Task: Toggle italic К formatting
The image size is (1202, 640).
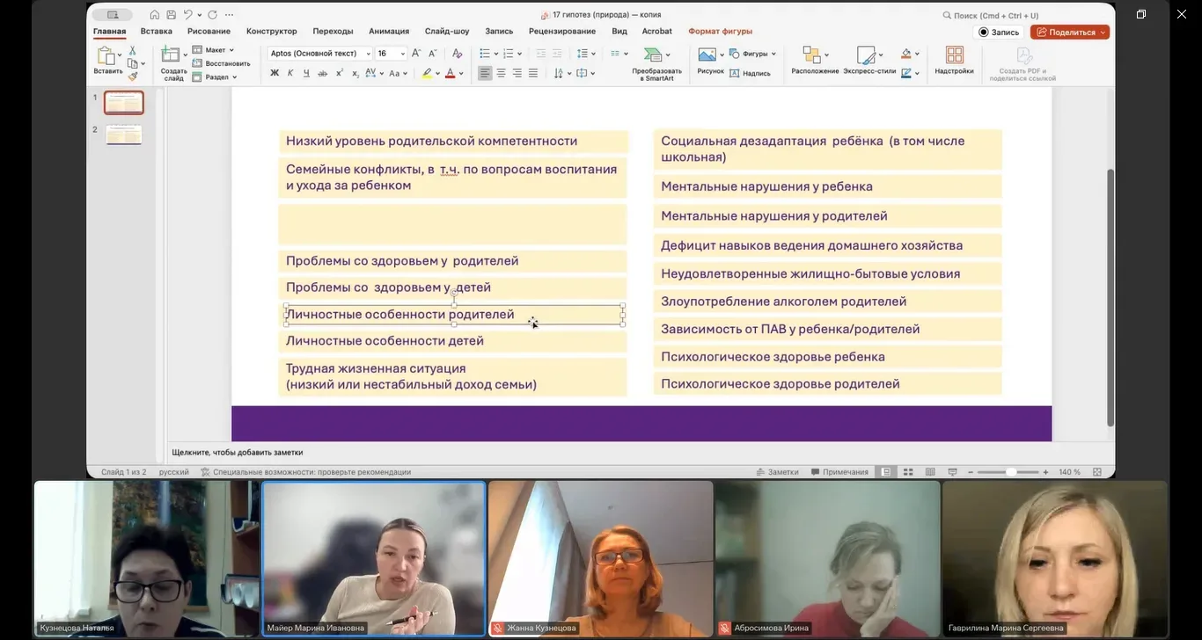Action: (290, 74)
